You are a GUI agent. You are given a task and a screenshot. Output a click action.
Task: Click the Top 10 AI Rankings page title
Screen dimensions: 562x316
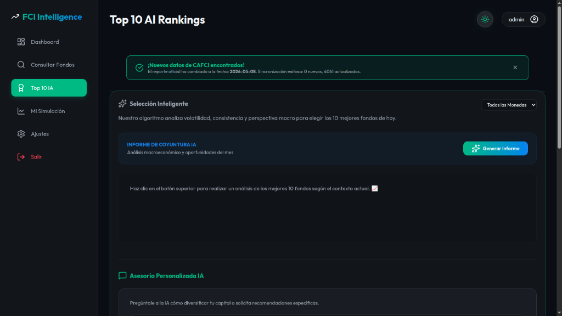(x=157, y=20)
